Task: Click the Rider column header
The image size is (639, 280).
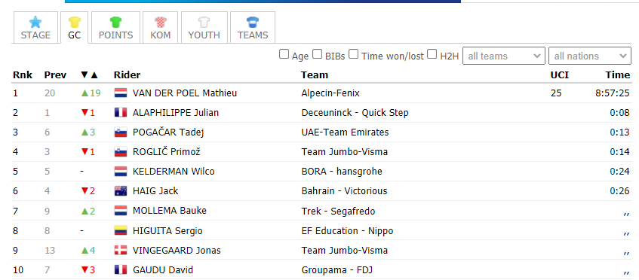Action: coord(127,75)
